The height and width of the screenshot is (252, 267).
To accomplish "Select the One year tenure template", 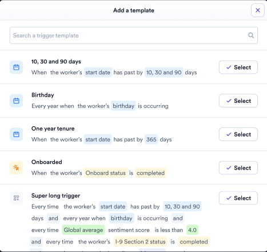I will click(x=238, y=134).
